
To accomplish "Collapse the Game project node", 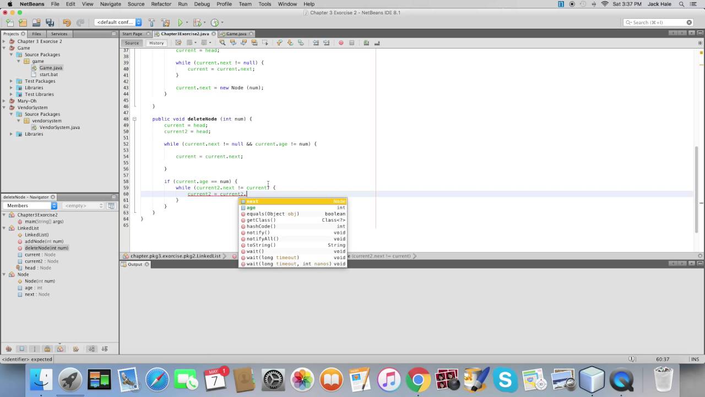I will tap(4, 48).
